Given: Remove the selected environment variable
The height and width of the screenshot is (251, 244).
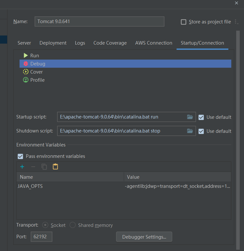Looking at the screenshot, I should pos(33,167).
